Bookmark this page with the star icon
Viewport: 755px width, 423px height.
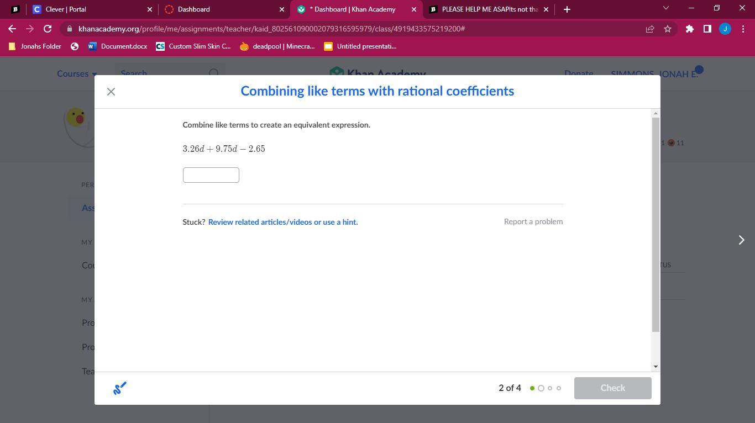[668, 29]
